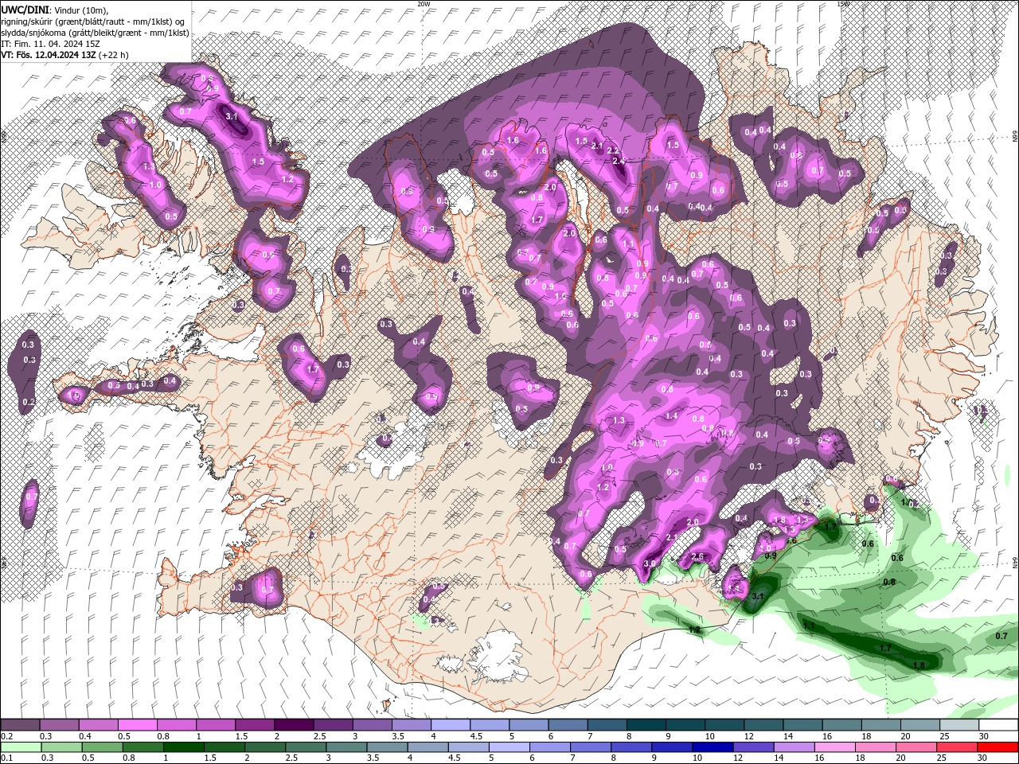Click the 3.0 snowfall value on map

pos(650,563)
